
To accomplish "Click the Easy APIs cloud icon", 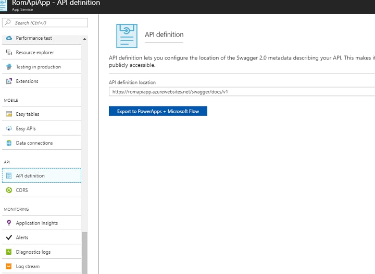I will click(9, 128).
